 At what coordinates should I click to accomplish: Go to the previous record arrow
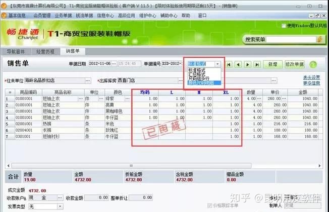click(x=238, y=64)
